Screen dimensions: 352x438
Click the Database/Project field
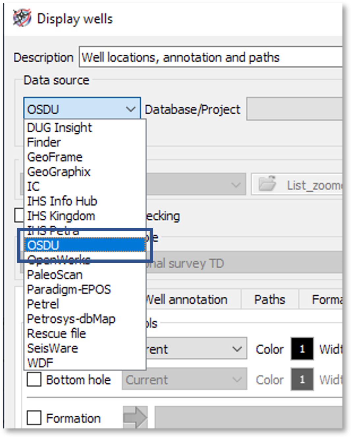(294, 109)
